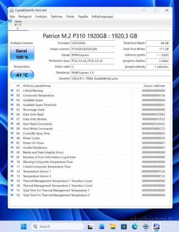Click the Atributo pavadinimas column header
The width and height of the screenshot is (179, 232).
[x=76, y=86]
